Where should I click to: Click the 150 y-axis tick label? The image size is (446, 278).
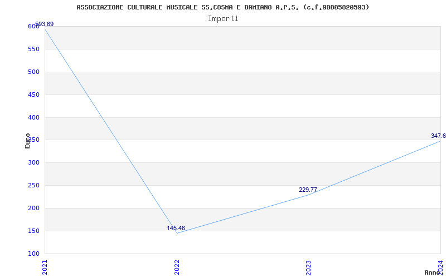click(33, 231)
